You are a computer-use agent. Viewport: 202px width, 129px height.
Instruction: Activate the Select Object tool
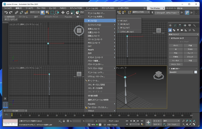pos(42,12)
